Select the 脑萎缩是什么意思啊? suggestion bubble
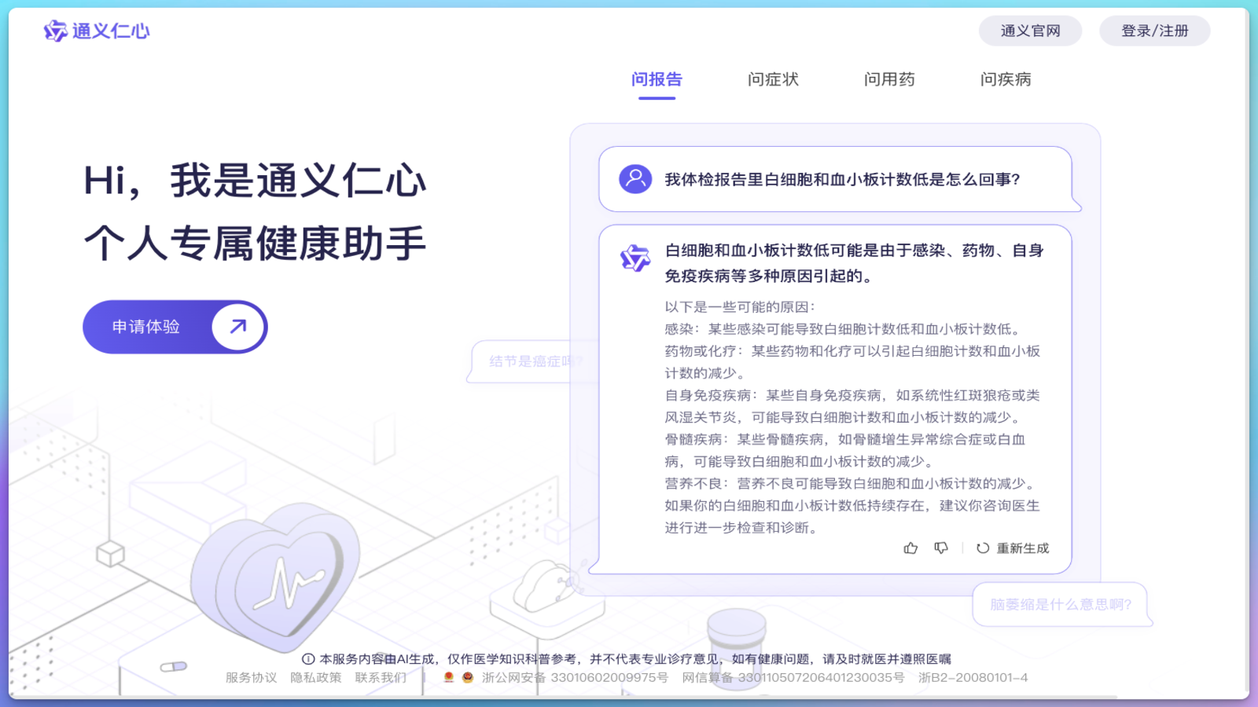1258x707 pixels. 1061,604
